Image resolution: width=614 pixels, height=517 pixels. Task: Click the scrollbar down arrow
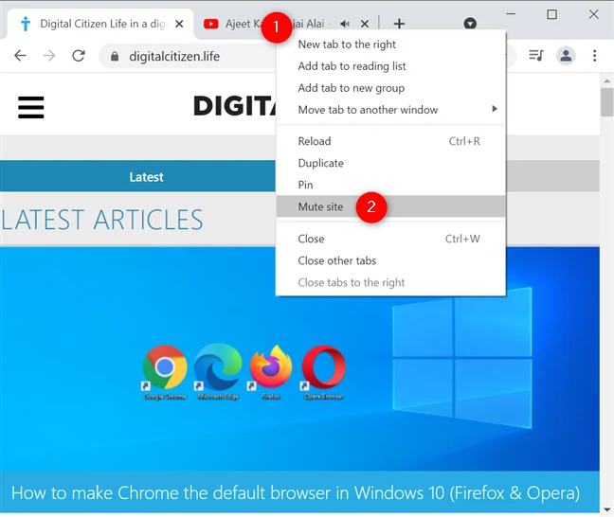[607, 509]
